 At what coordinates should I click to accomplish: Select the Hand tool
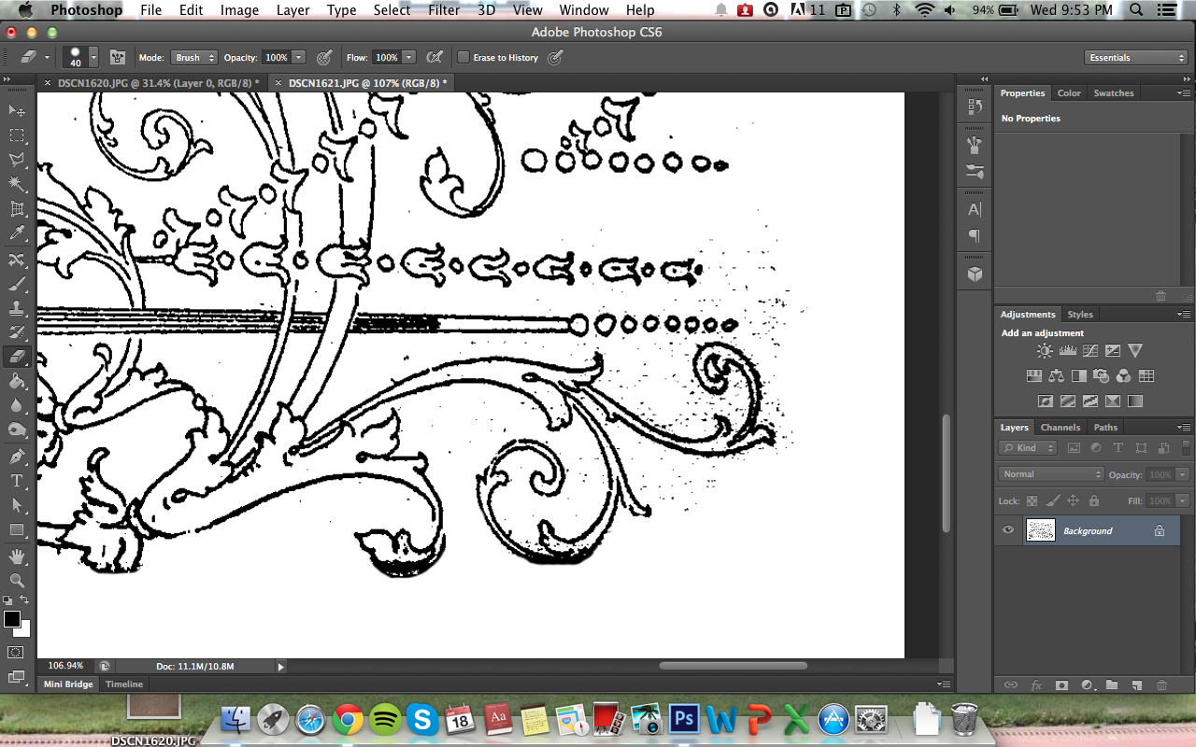click(x=17, y=557)
